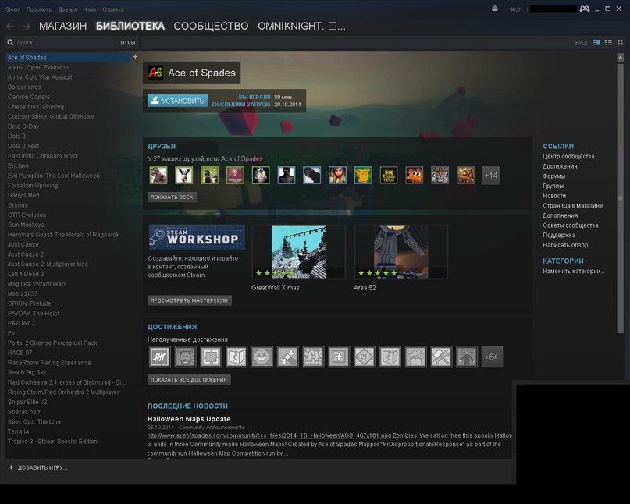Viewport: 630px width, 504px height.
Task: Open the first friend avatar
Action: tap(158, 176)
